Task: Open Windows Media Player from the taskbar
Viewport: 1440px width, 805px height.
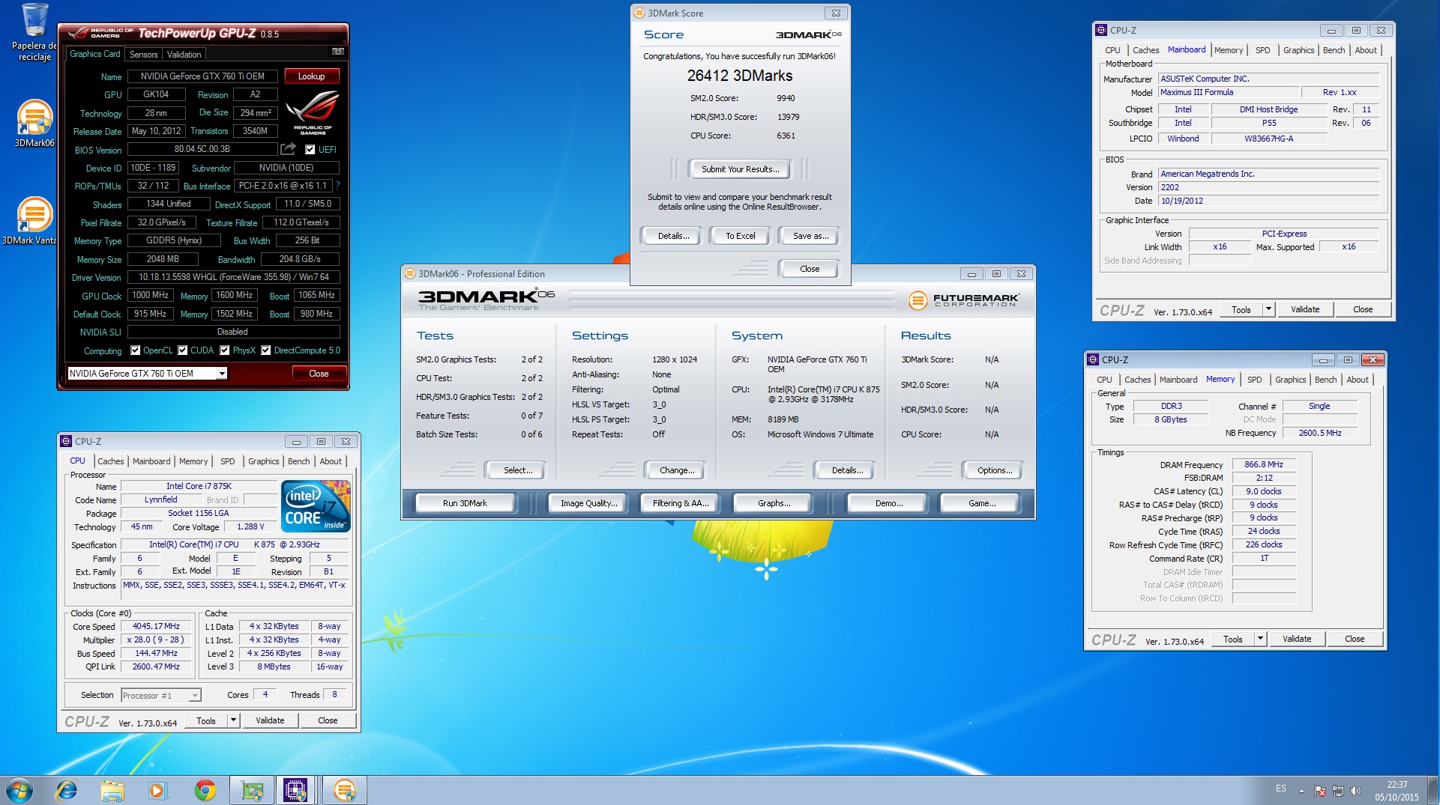Action: [x=157, y=790]
